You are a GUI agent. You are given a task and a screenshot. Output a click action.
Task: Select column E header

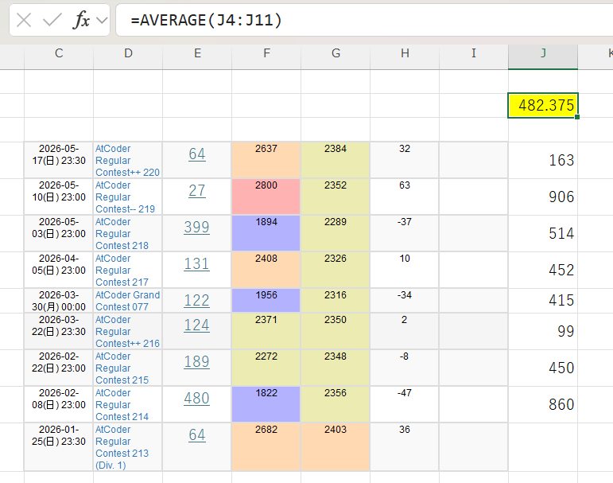click(197, 53)
